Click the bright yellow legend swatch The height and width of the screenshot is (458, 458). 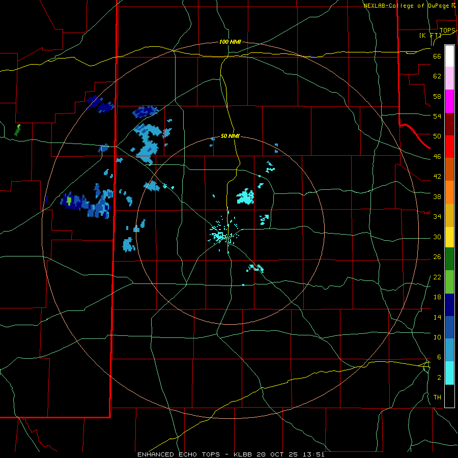tap(449, 237)
